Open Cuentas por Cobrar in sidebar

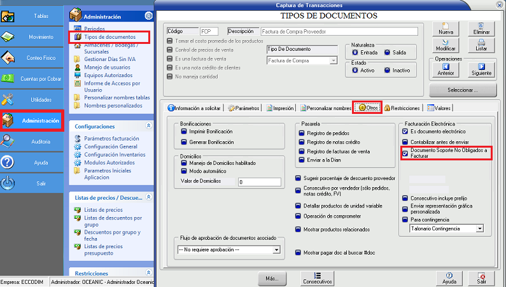(x=31, y=78)
